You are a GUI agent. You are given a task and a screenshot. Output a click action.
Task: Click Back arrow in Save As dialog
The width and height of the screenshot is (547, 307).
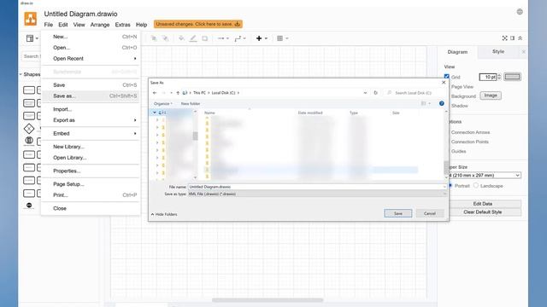[x=155, y=93]
